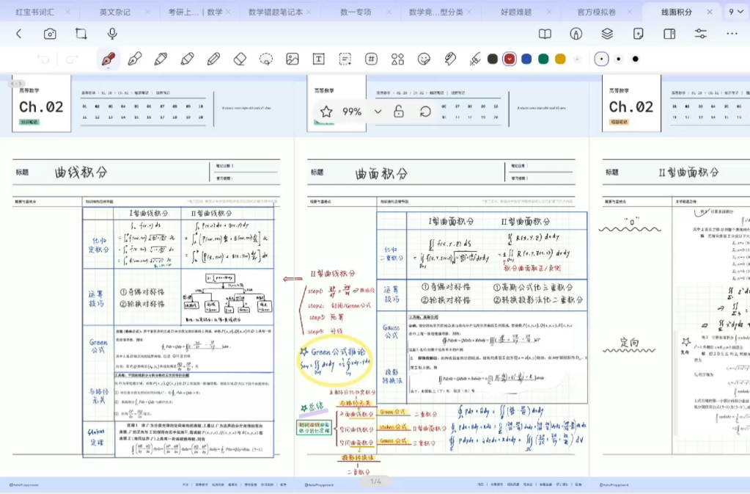
Task: Select the medium stroke size
Action: tap(619, 59)
